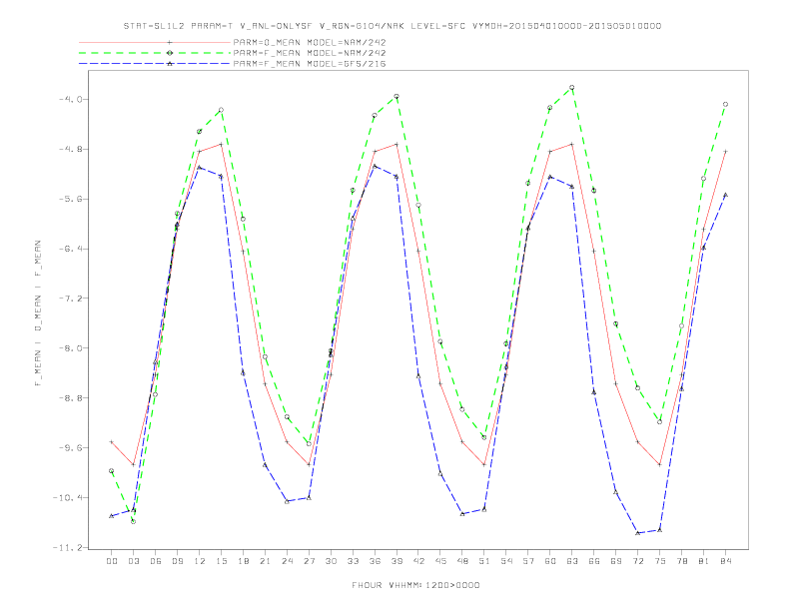The width and height of the screenshot is (791, 611).
Task: Click the x-axis hour label 42
Action: click(x=418, y=561)
